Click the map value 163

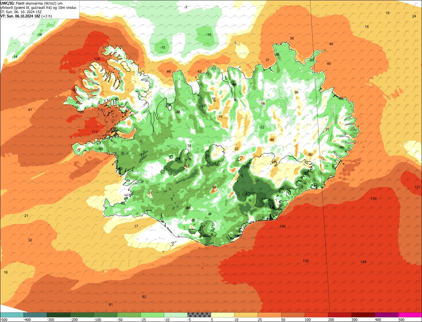(x=74, y=90)
